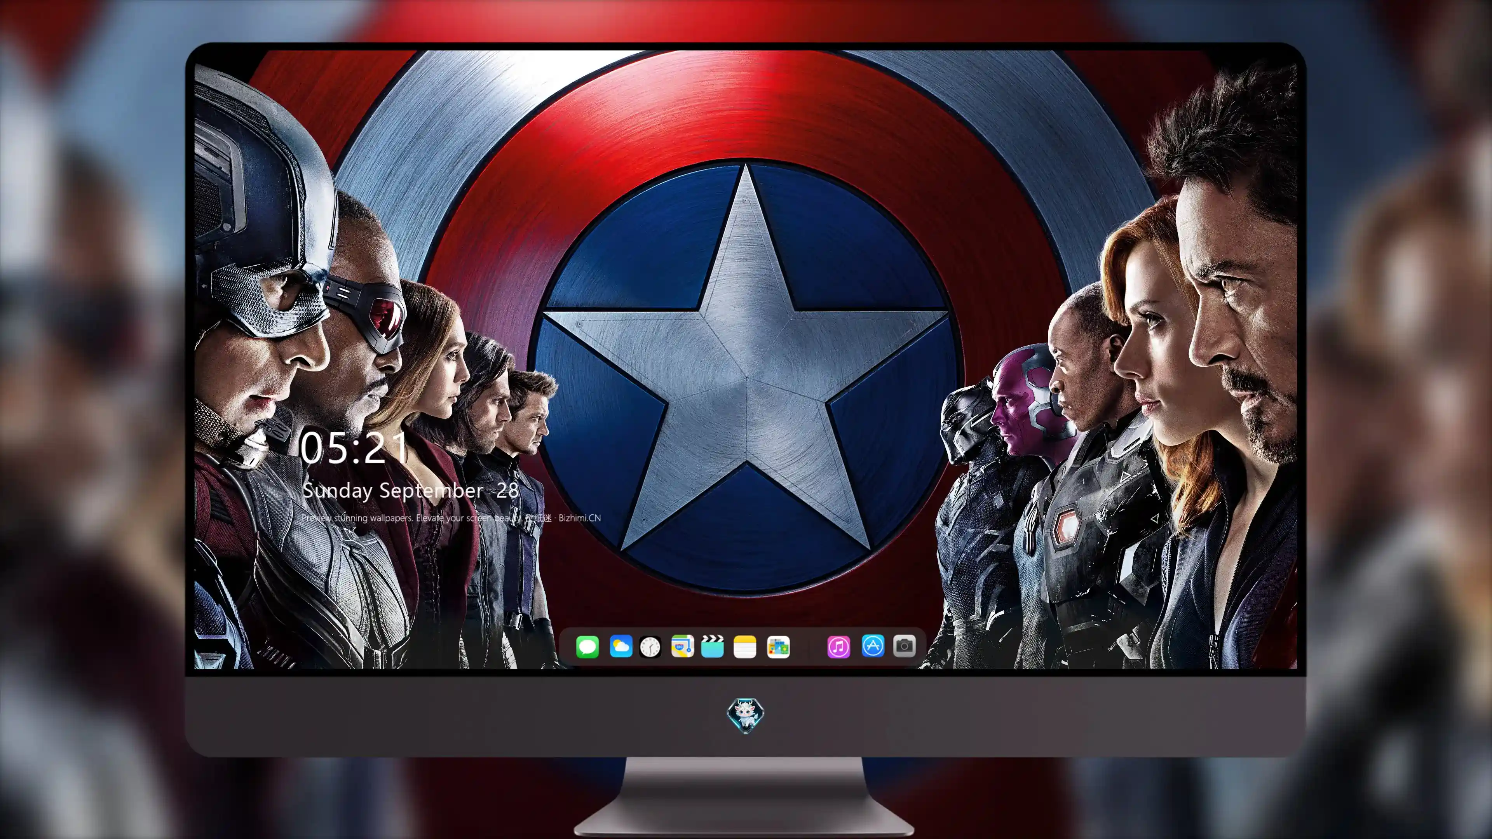Open the green Messages app in the dock
This screenshot has height=839, width=1492.
(x=587, y=647)
